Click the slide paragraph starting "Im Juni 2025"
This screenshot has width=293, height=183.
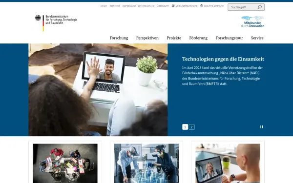[222, 76]
